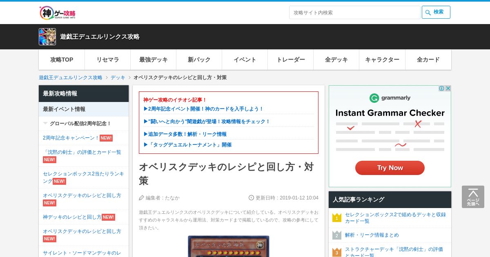Open the 「タッグデュエルトーナメント」開催 link
The image size is (490, 257).
click(187, 145)
